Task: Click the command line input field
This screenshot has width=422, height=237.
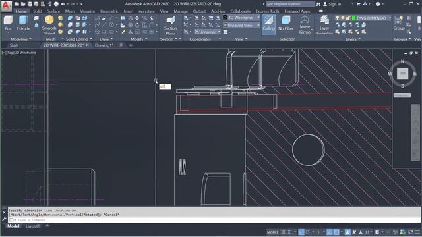Action: [x=214, y=220]
